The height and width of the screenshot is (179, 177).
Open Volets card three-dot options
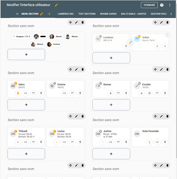pyautogui.click(x=167, y=35)
